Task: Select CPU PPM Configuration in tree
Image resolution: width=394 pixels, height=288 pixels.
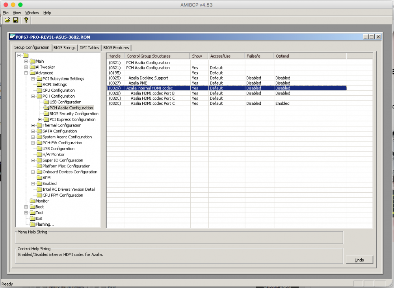Action: [x=63, y=195]
